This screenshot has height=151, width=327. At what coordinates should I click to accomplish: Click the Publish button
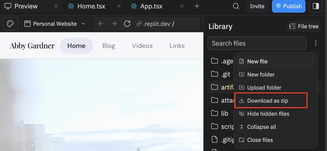pyautogui.click(x=289, y=6)
